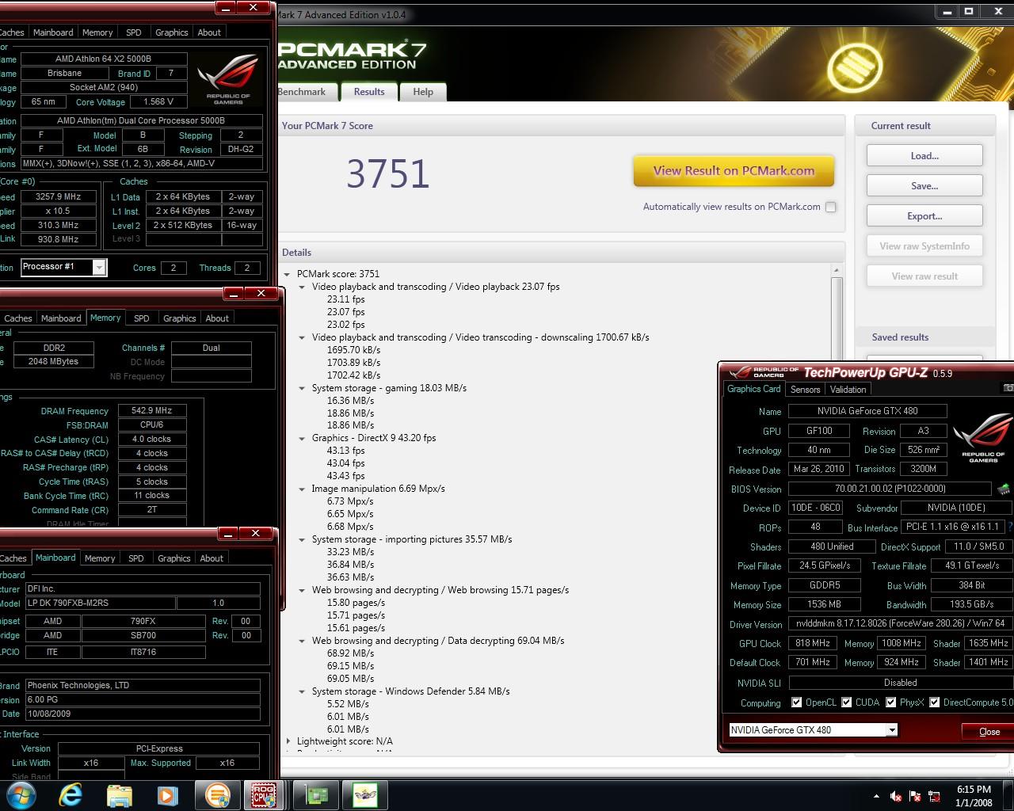Uncheck the CUDA computing checkbox
The height and width of the screenshot is (811, 1014).
847,702
